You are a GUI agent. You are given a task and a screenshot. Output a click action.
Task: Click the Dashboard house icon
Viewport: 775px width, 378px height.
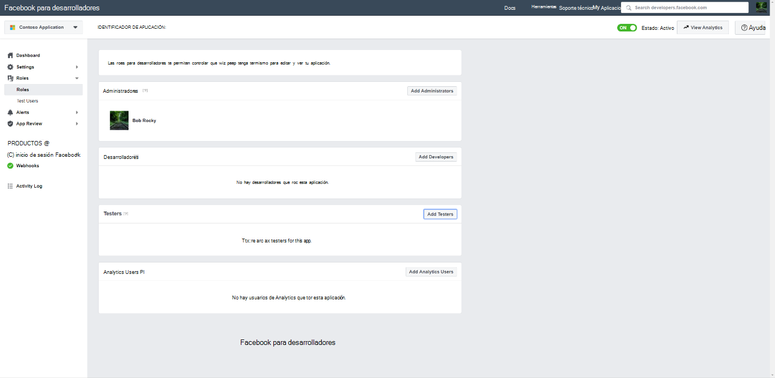tap(10, 55)
